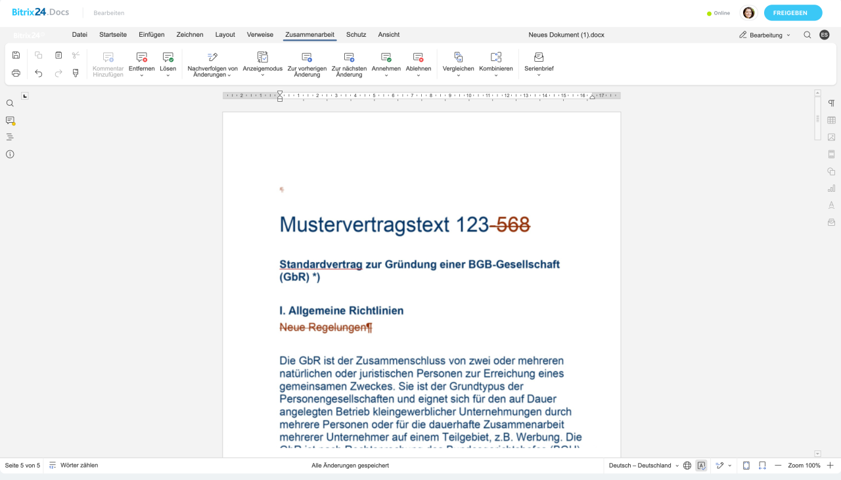The height and width of the screenshot is (480, 841).
Task: Open the search icon in left sidebar
Action: [x=10, y=103]
